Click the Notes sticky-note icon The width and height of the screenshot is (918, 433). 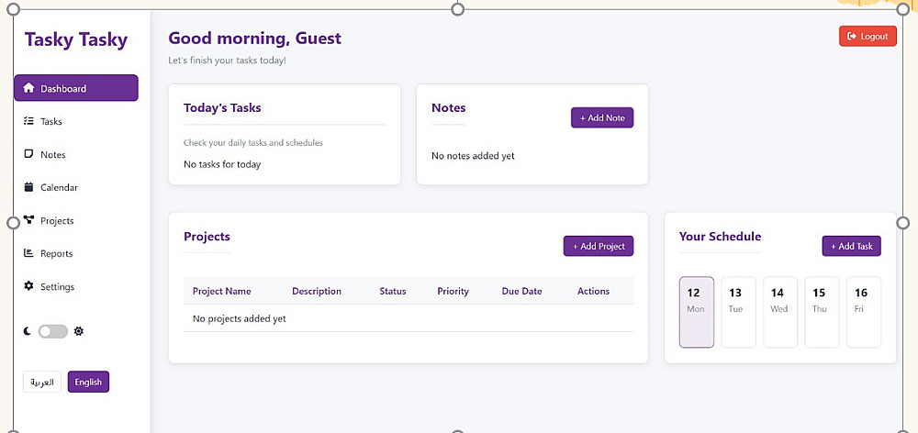coord(28,154)
